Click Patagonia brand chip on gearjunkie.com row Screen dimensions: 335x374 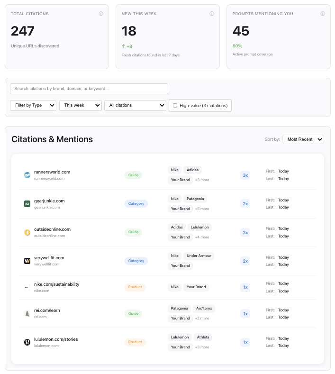point(195,199)
